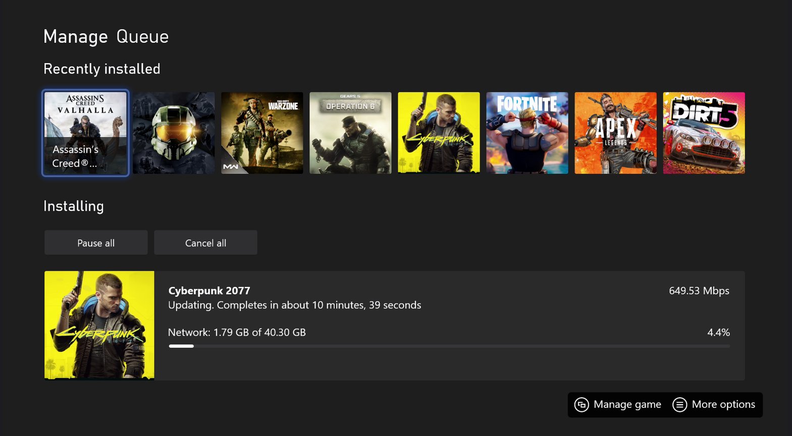Open the Halo Master Chief game tile
The image size is (792, 436).
[x=174, y=133]
